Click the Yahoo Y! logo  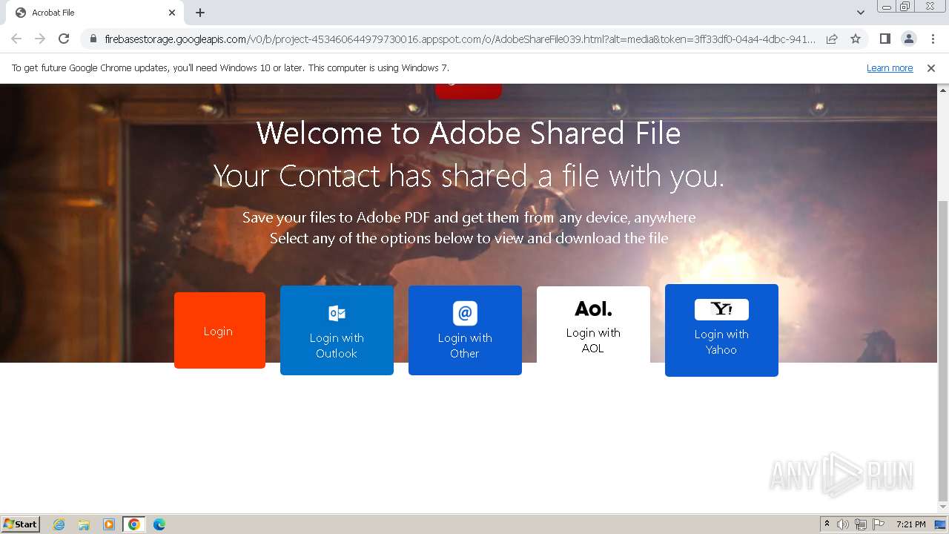tap(721, 309)
